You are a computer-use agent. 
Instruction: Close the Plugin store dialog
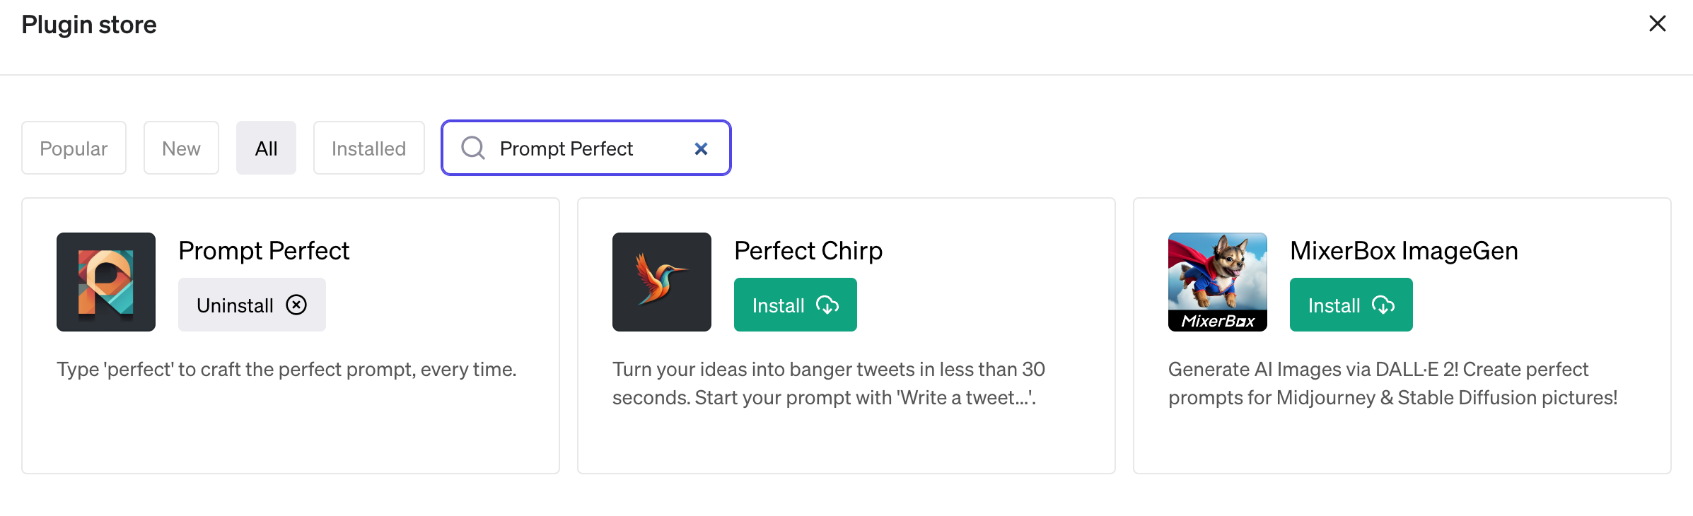pyautogui.click(x=1657, y=23)
